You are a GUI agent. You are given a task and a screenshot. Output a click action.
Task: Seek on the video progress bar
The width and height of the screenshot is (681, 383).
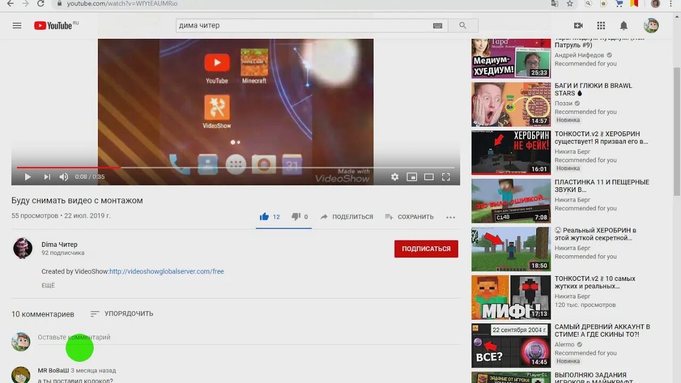[236, 168]
